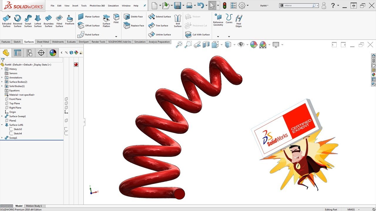Image resolution: width=376 pixels, height=211 pixels.
Task: Click the Replace Face tool
Action: click(x=134, y=25)
